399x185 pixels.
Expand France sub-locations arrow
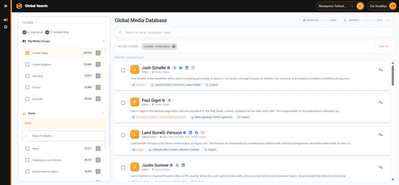(98, 87)
